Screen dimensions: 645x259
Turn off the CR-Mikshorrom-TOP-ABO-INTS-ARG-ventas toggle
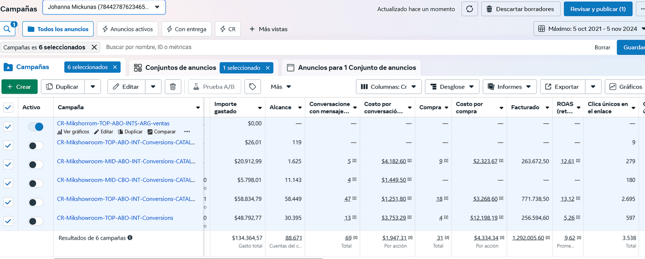(x=36, y=127)
